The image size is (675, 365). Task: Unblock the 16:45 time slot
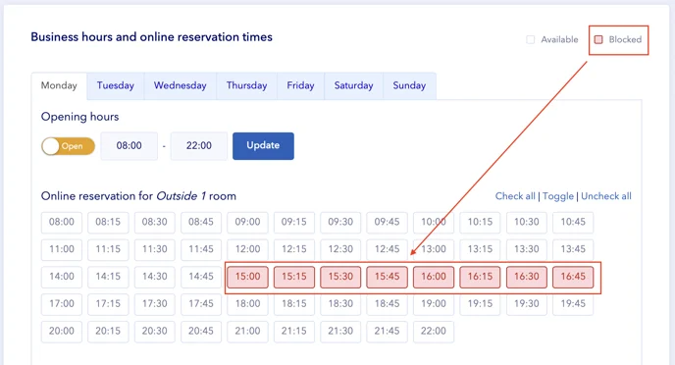[573, 277]
